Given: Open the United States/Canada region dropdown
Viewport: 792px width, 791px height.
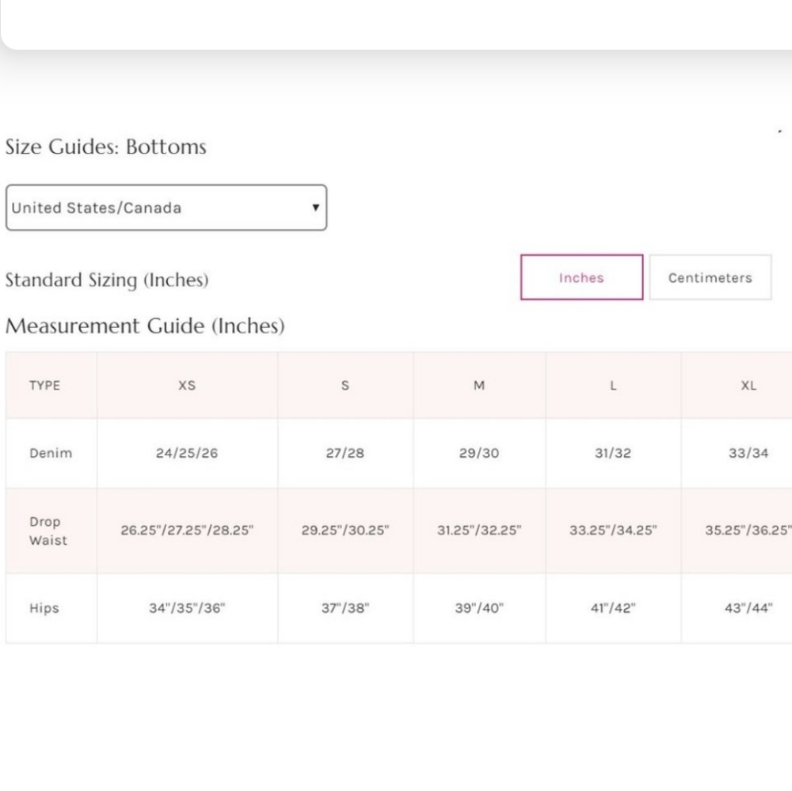Looking at the screenshot, I should (x=166, y=207).
